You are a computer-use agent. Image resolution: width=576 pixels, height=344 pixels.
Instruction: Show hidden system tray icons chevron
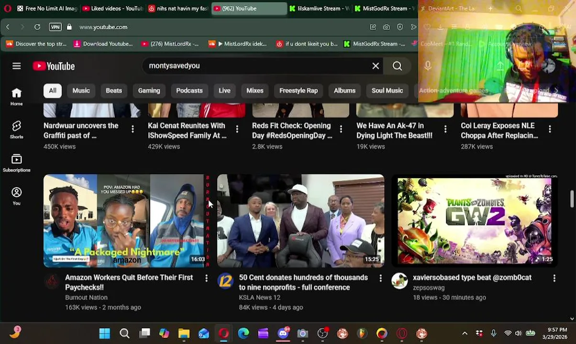pyautogui.click(x=465, y=333)
